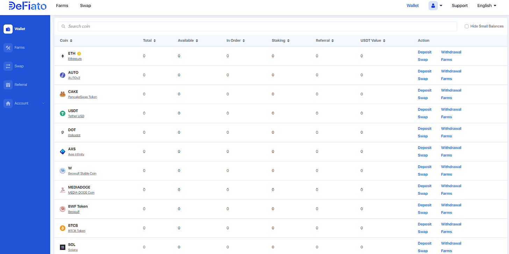This screenshot has height=254, width=509.
Task: Click the W Beowulf Stable Coin icon
Action: pyautogui.click(x=63, y=171)
